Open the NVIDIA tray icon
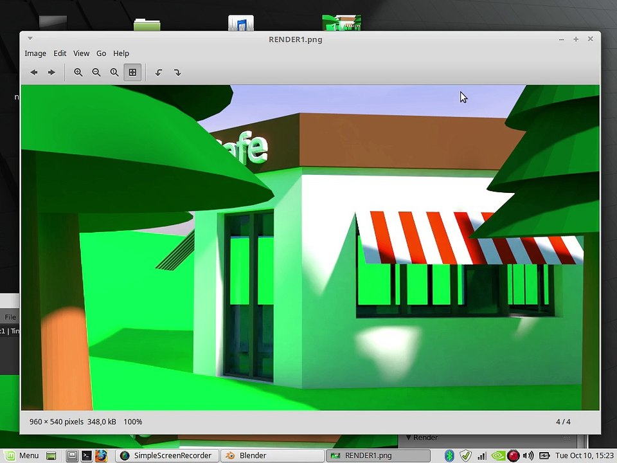Screen dimensions: 617x463 click(497, 456)
